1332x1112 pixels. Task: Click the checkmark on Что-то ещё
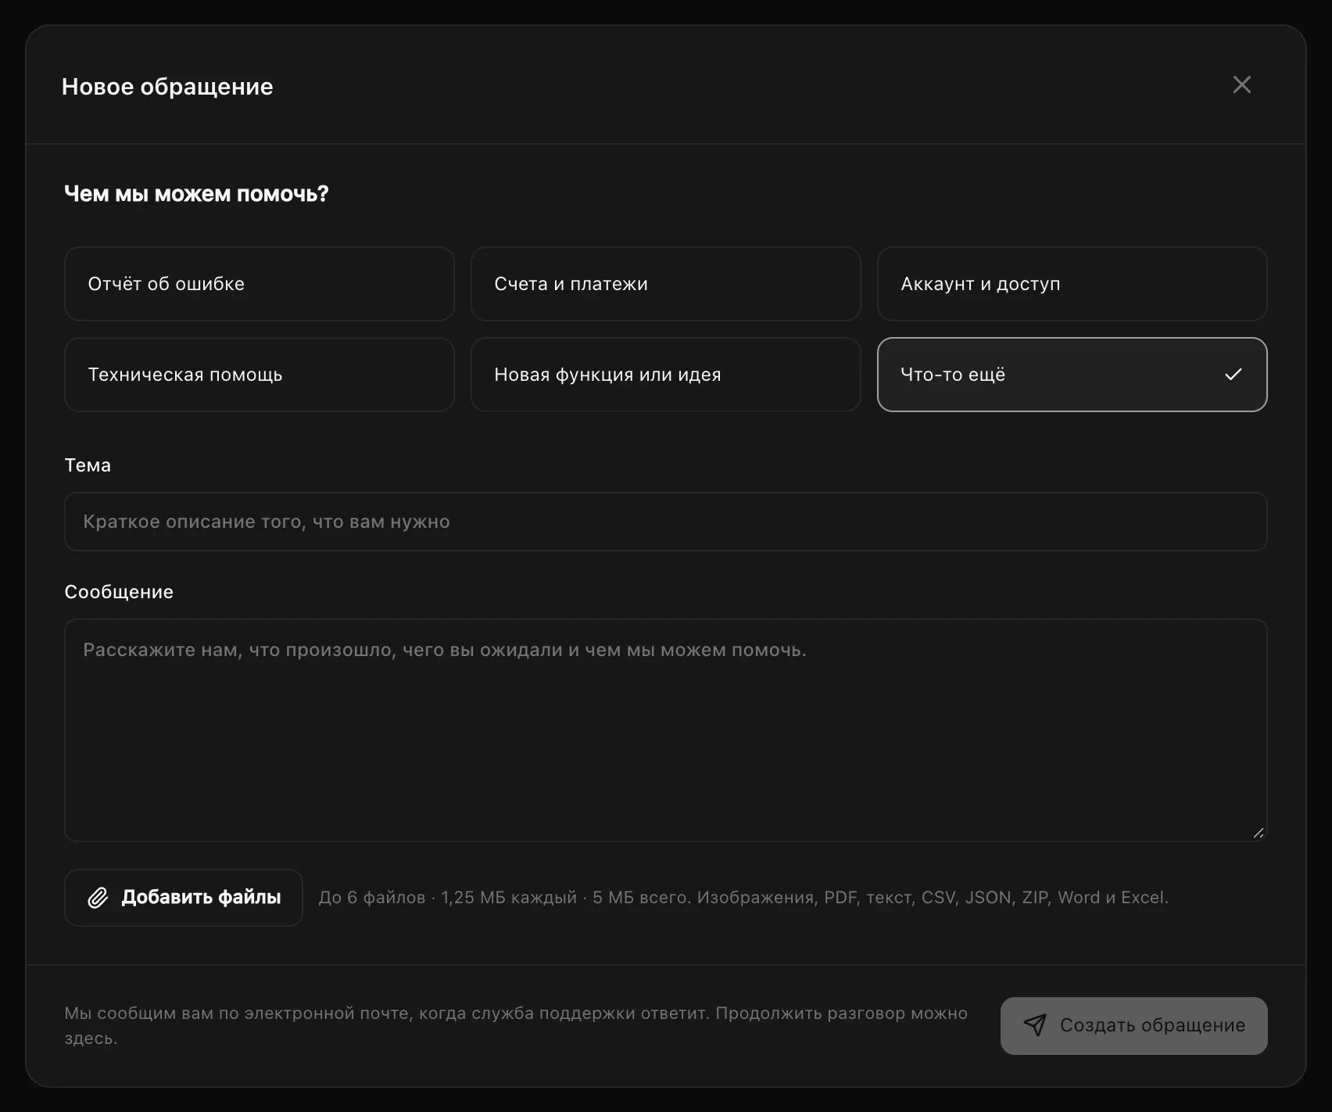tap(1233, 375)
